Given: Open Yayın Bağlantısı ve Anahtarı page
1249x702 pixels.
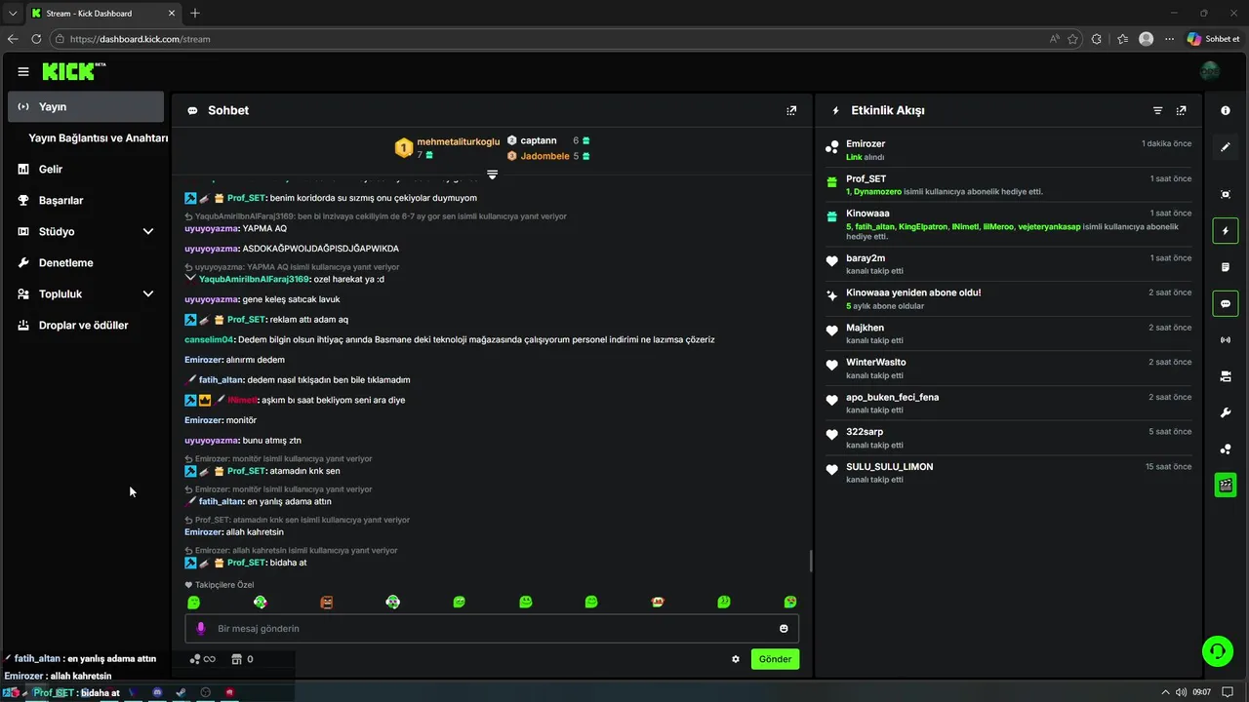Looking at the screenshot, I should tap(98, 138).
